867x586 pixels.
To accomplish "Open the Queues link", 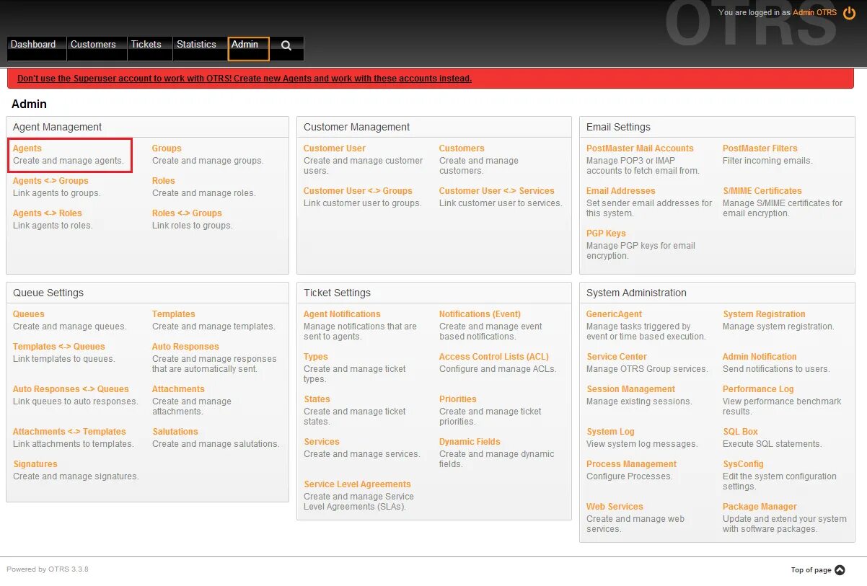I will pos(29,314).
